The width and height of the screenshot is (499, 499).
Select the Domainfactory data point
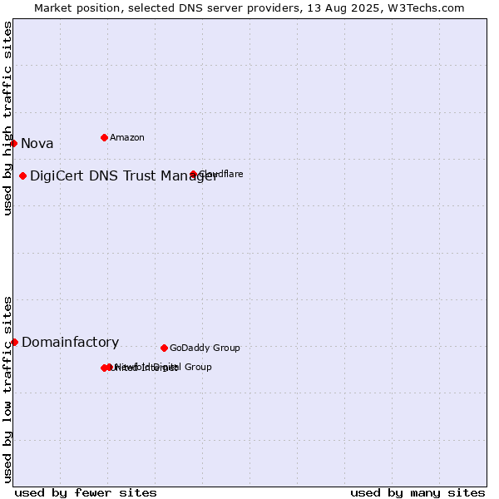point(14,342)
